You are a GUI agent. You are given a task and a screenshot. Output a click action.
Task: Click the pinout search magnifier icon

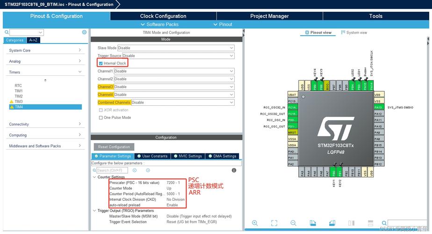(x=384, y=223)
